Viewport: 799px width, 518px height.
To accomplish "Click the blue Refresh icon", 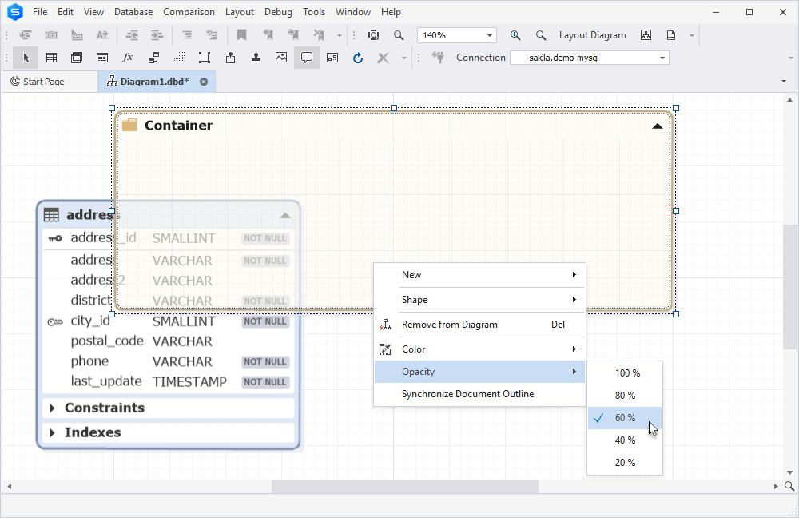I will point(358,58).
